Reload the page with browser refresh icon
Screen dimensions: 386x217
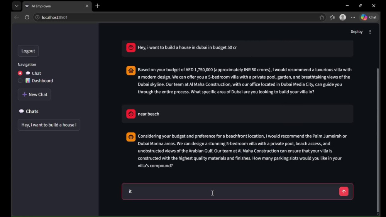[x=27, y=17]
